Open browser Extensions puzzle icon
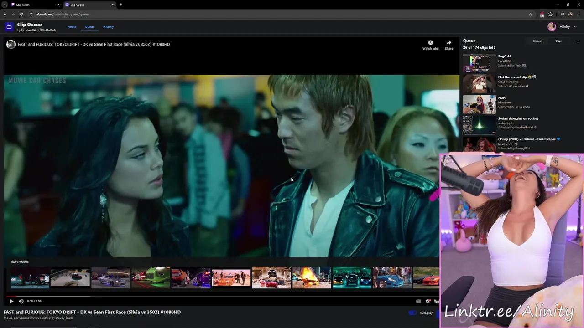Image resolution: width=584 pixels, height=328 pixels. [x=550, y=15]
